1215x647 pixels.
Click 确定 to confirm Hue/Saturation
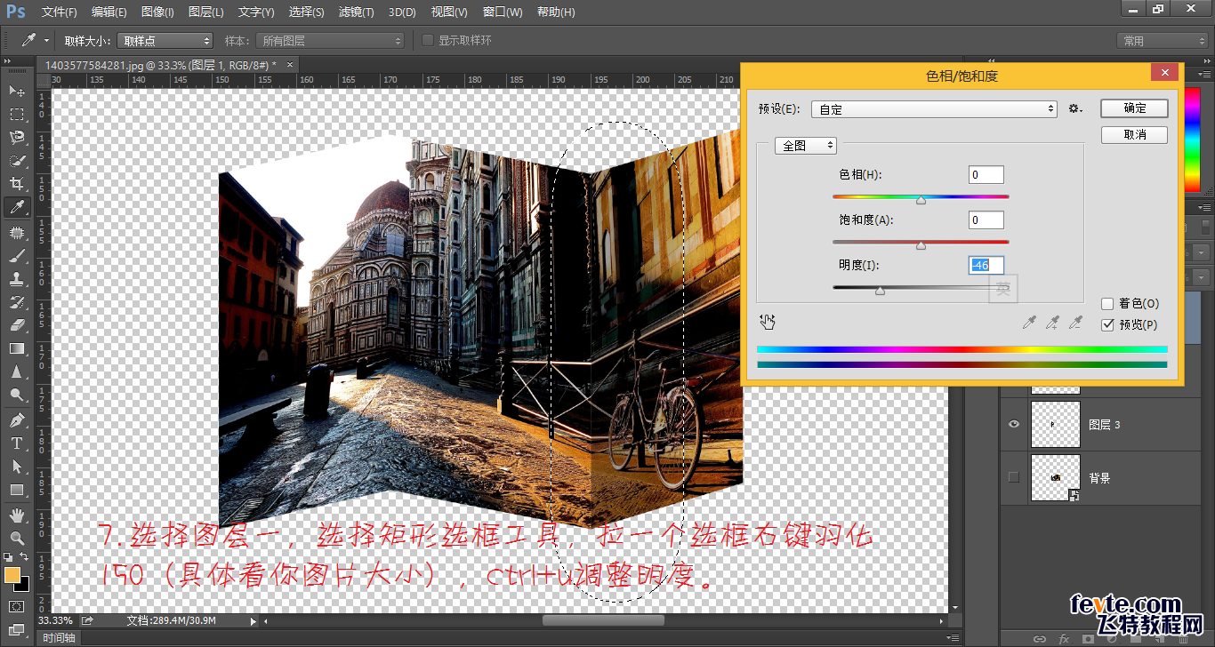pyautogui.click(x=1134, y=108)
